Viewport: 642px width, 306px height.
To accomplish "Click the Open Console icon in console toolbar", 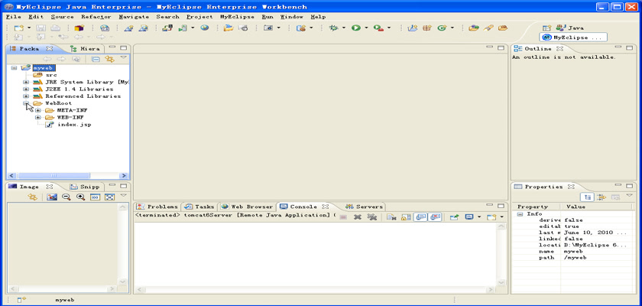I will (x=491, y=217).
